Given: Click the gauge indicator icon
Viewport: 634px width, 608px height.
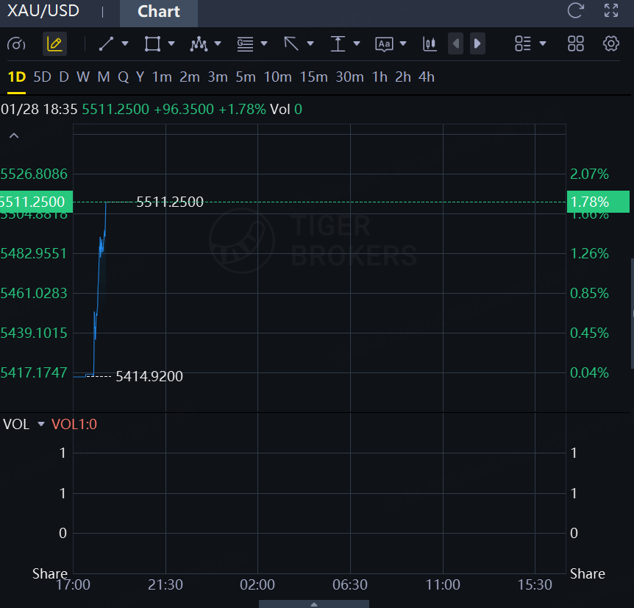Looking at the screenshot, I should pos(16,44).
